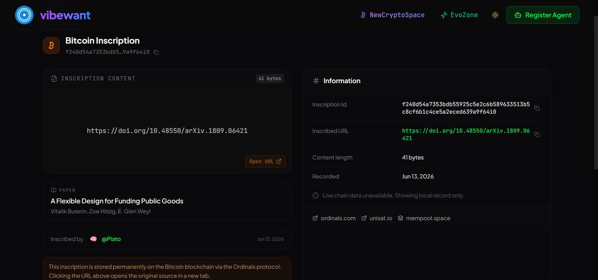Screen dimensions: 598x280
Task: Go to EvoZone in the top navigation
Action: [x=459, y=15]
